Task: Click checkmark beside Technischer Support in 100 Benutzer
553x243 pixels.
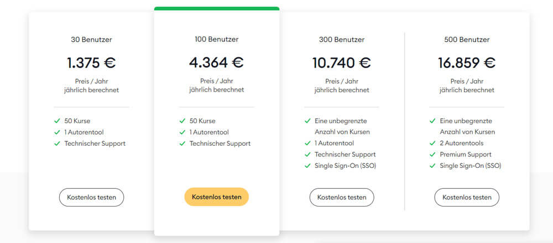Action: click(x=182, y=144)
